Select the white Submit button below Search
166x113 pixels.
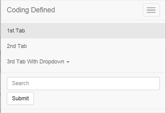pos(20,98)
